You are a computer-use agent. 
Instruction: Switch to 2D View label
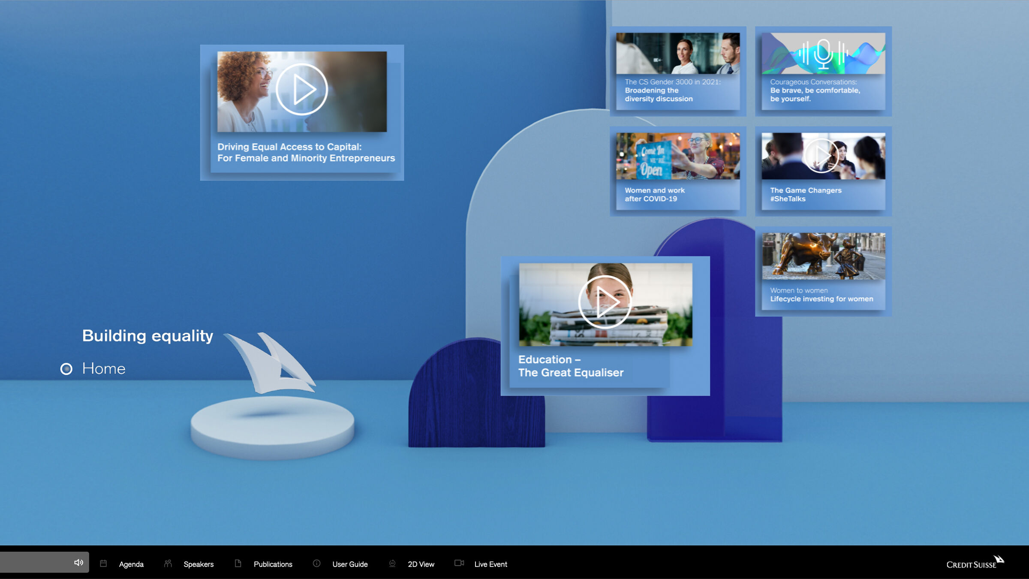421,564
